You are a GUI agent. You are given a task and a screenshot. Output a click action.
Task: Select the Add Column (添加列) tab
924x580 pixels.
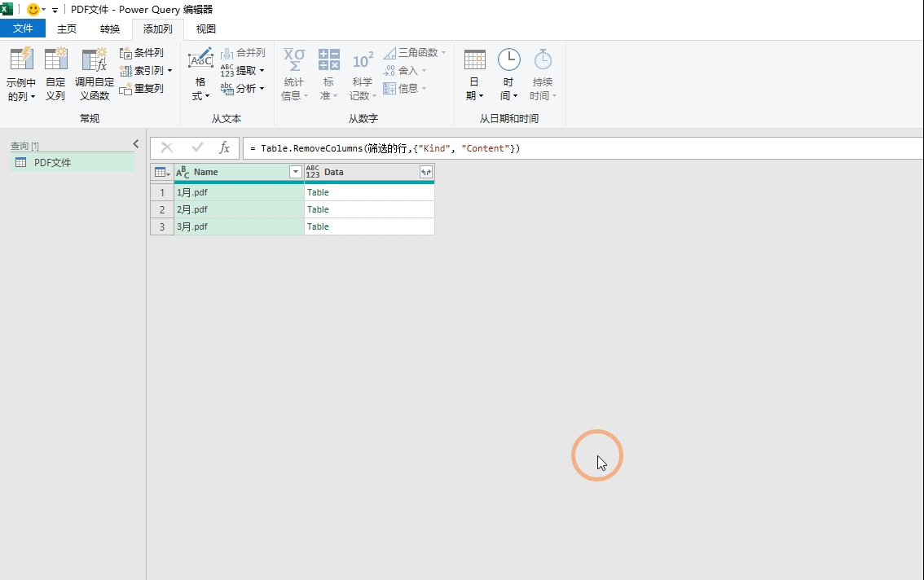point(158,29)
